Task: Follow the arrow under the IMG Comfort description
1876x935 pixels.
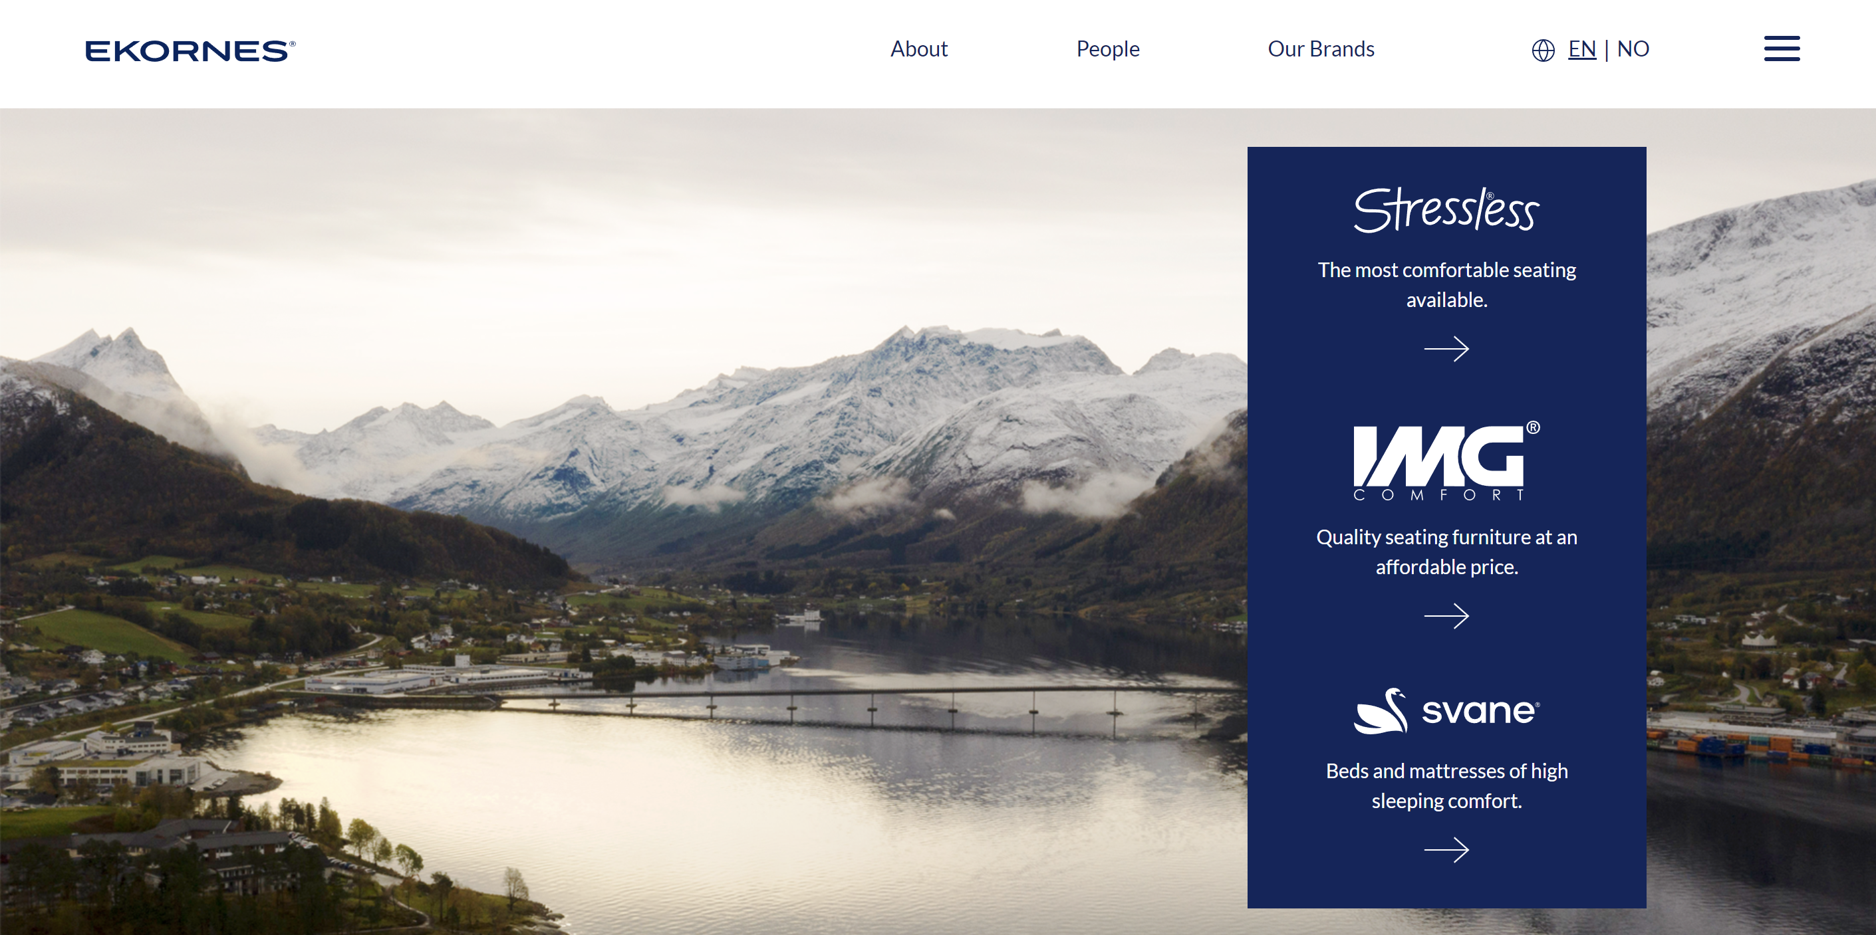Action: pos(1446,615)
